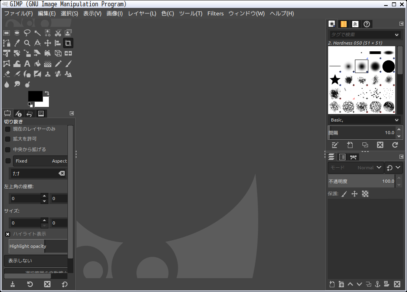Enable 拡大を許可 checkbox
Screen dimensions: 407x292
pyautogui.click(x=8, y=139)
